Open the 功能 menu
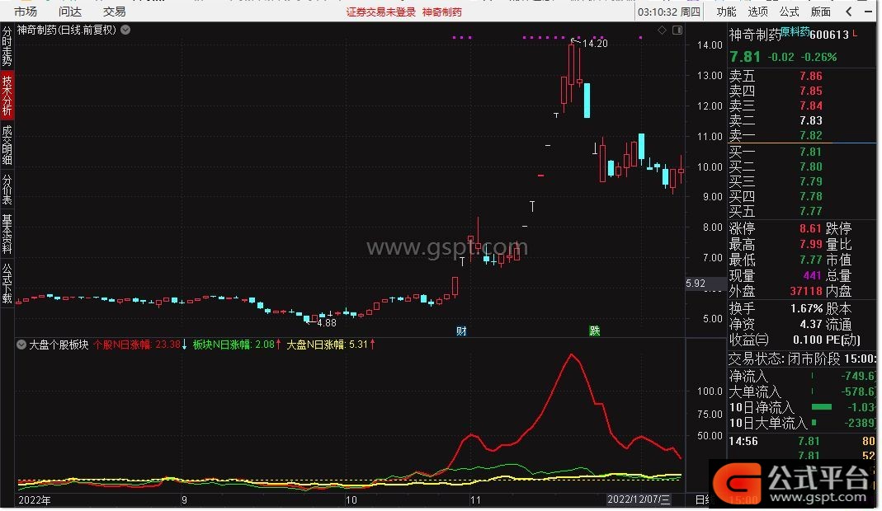The image size is (882, 511). pos(726,12)
